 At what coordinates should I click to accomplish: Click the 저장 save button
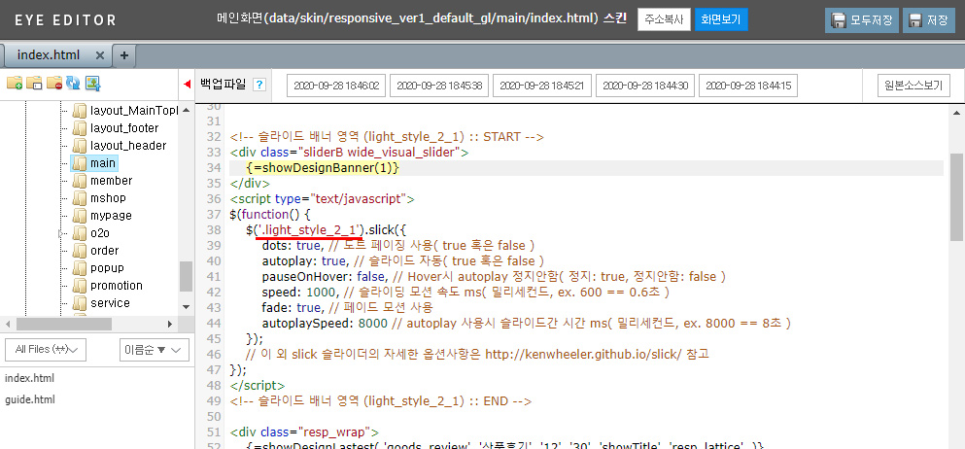pyautogui.click(x=929, y=19)
